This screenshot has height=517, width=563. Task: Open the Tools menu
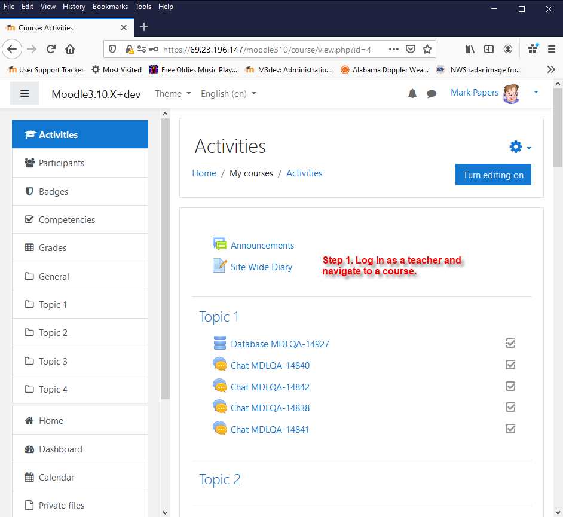[143, 7]
